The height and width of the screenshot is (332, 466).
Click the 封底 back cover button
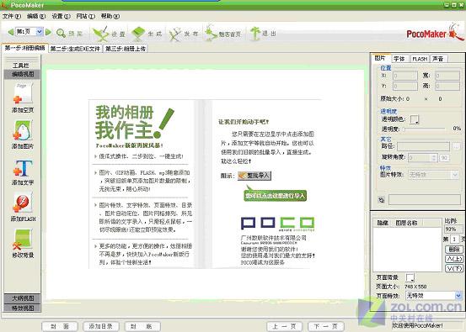click(x=142, y=326)
